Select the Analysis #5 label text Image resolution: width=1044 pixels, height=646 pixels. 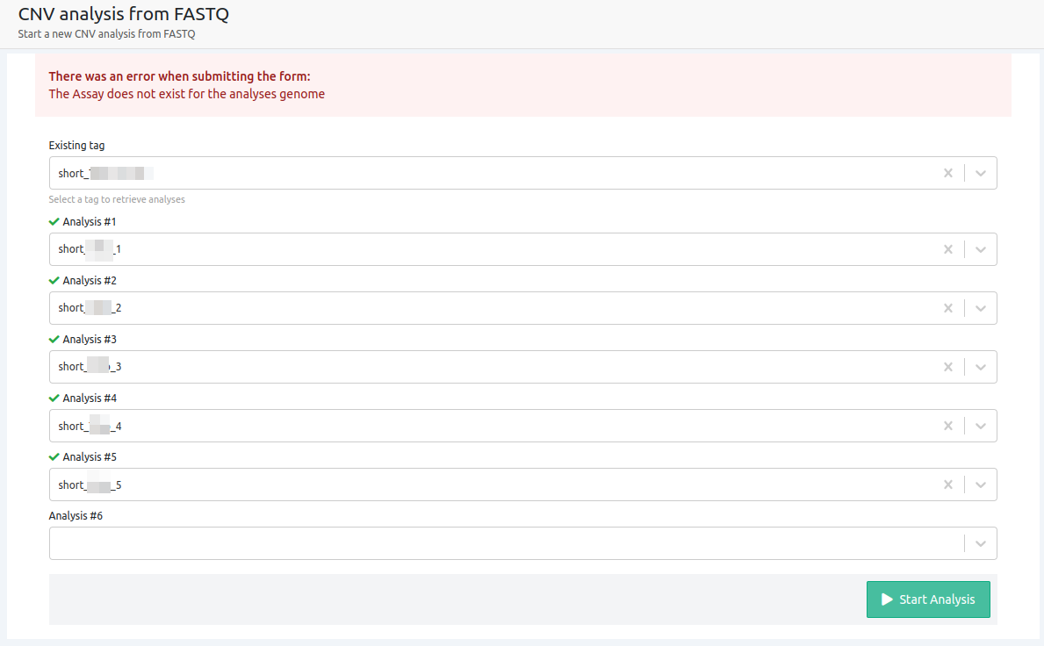click(90, 457)
